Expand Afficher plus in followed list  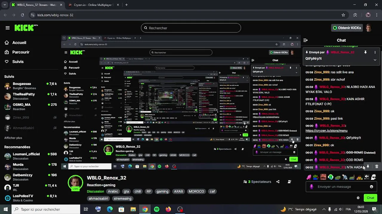coord(13,138)
